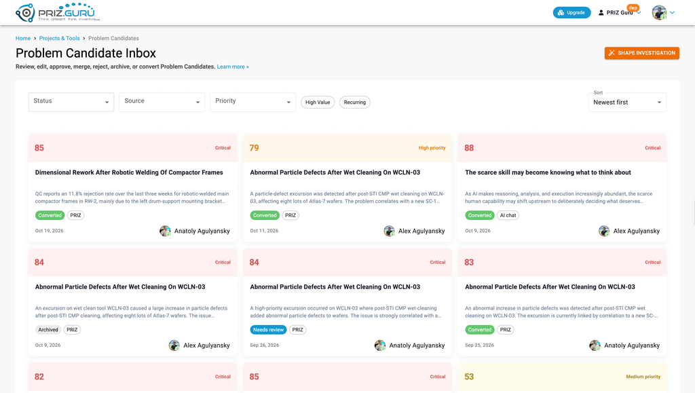Click the user profile avatar in header

659,12
